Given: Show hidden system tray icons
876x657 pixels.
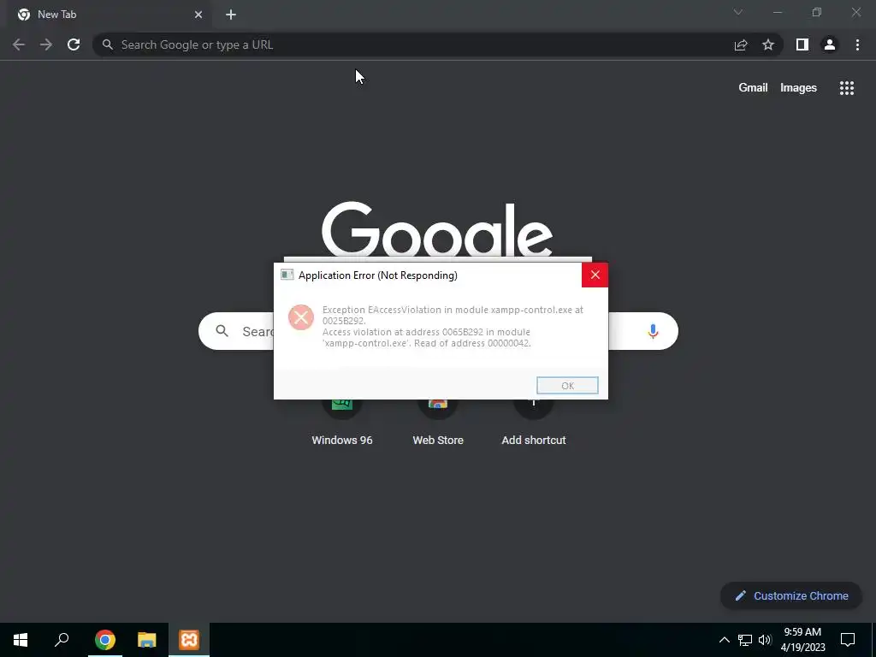Looking at the screenshot, I should (x=724, y=640).
